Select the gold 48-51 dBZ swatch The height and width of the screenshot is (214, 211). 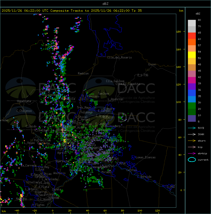click(192, 61)
